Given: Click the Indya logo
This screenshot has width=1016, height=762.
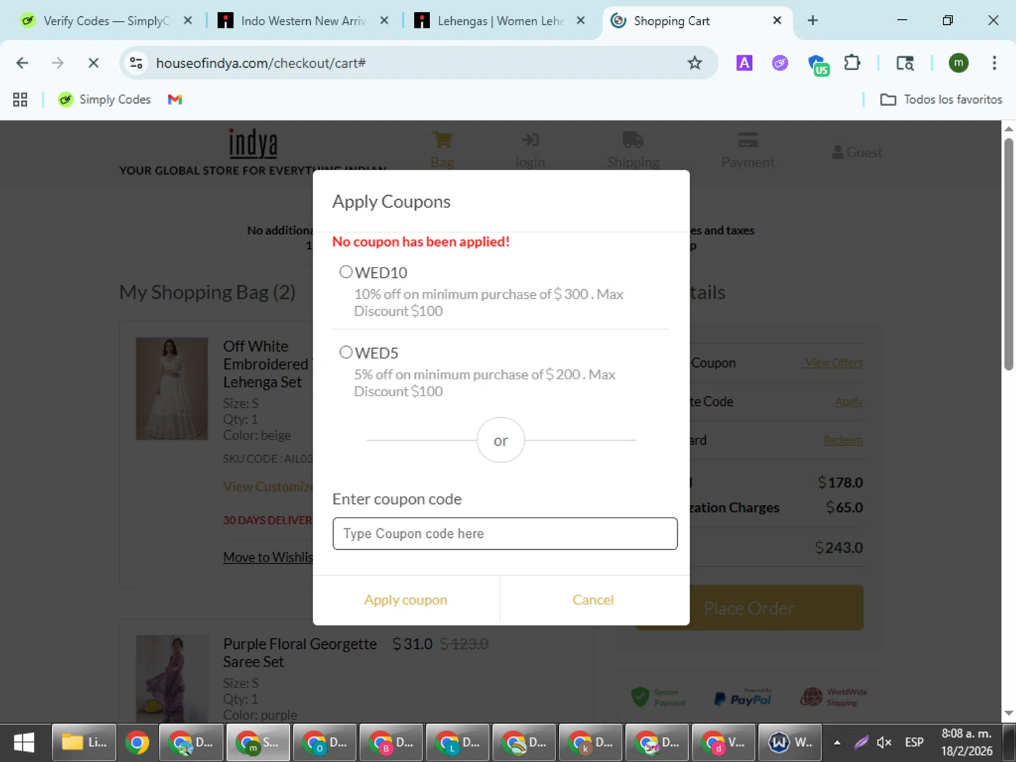Looking at the screenshot, I should (253, 143).
